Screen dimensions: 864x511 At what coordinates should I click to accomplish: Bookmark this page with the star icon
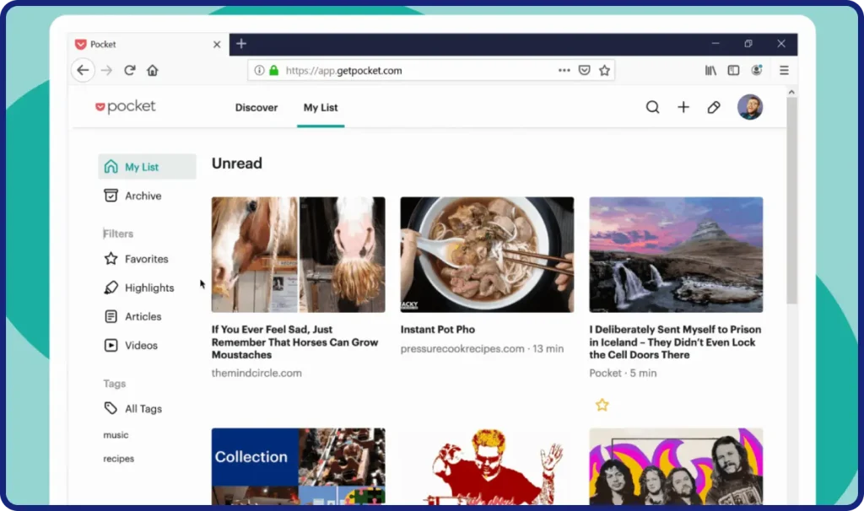point(604,71)
